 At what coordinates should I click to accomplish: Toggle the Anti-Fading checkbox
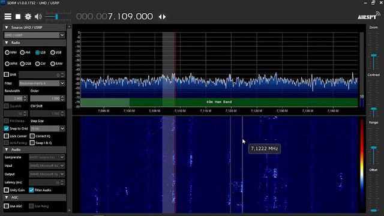click(x=7, y=143)
